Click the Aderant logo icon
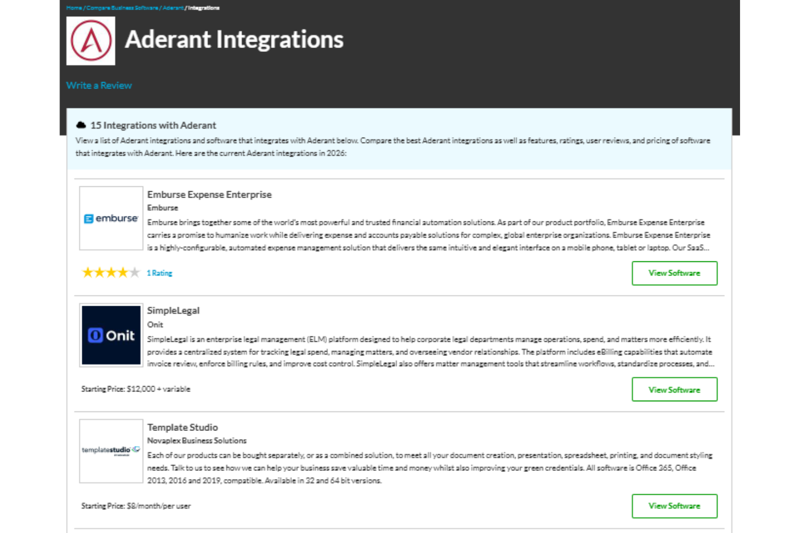Screen dimensions: 800x533 (x=90, y=41)
